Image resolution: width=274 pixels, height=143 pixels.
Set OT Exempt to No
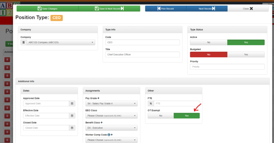point(161,116)
